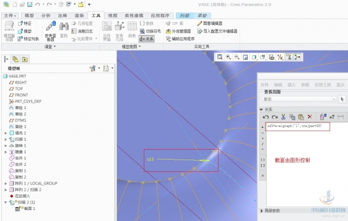Open the d= 关系 relations tool
Image resolution: width=348 pixels, height=221 pixels.
(x=147, y=39)
